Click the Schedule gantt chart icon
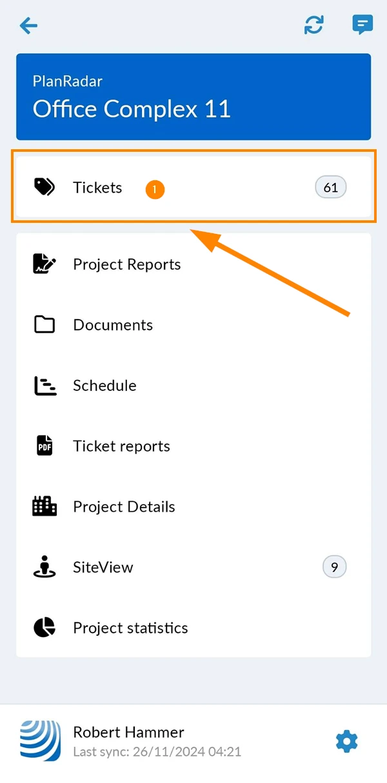Image resolution: width=387 pixels, height=783 pixels. [x=45, y=386]
